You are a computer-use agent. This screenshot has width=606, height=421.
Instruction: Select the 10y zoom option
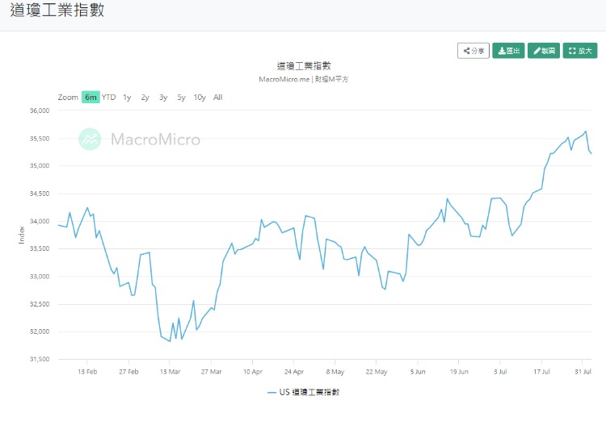pyautogui.click(x=200, y=98)
